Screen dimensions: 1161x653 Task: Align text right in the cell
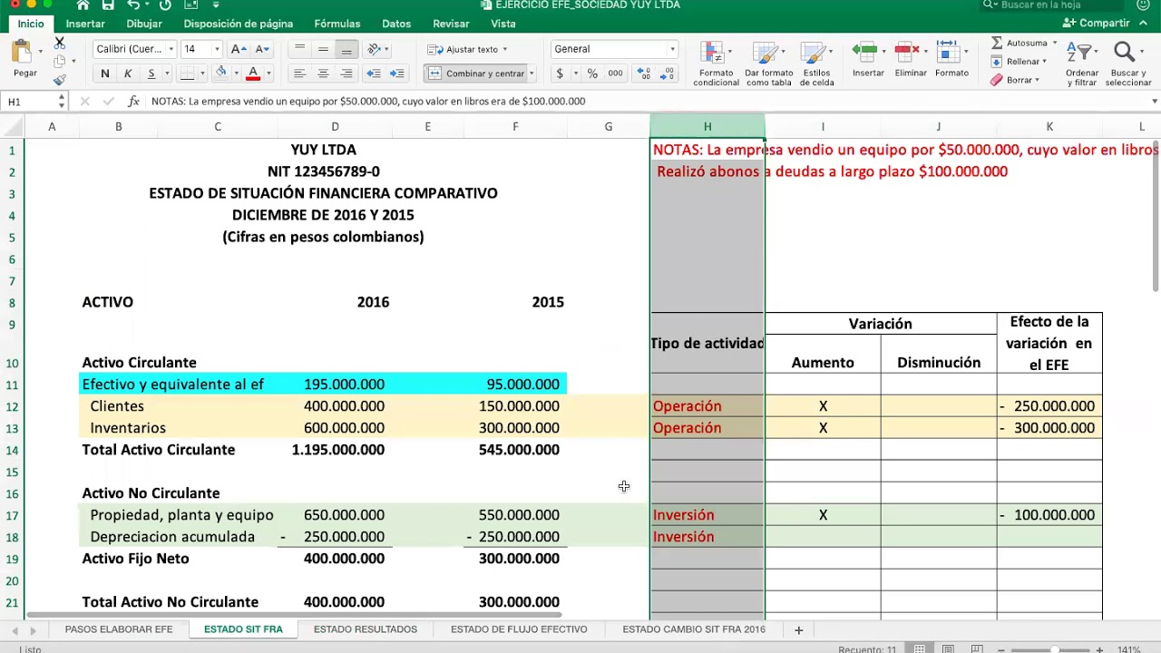[346, 73]
